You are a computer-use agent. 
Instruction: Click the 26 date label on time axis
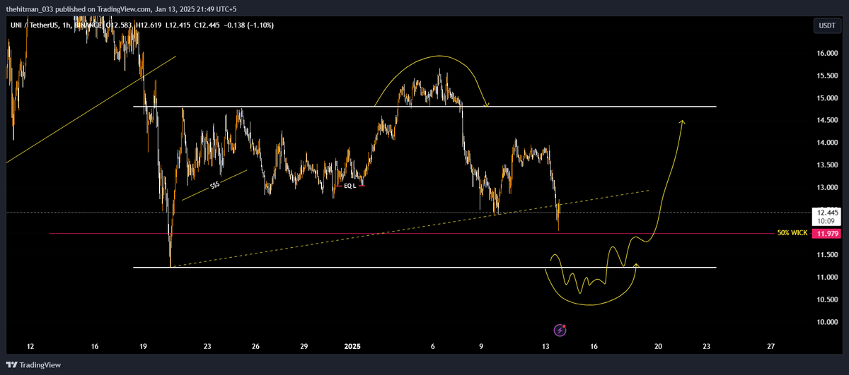click(255, 347)
